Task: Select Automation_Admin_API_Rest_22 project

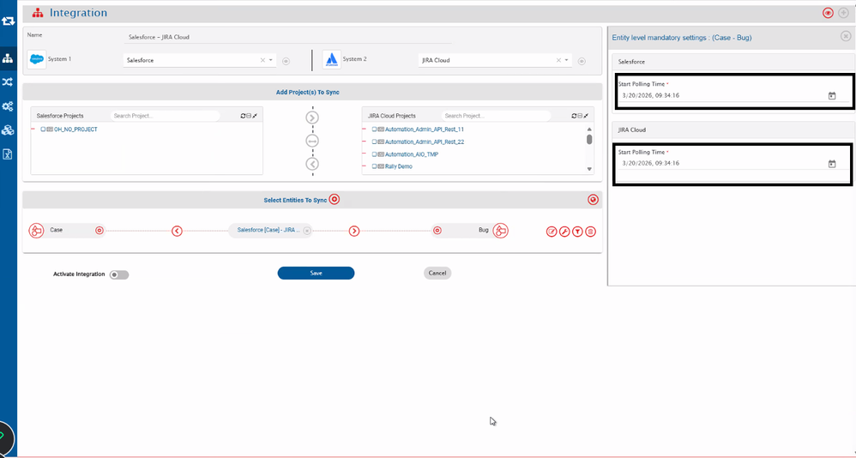Action: tap(425, 142)
